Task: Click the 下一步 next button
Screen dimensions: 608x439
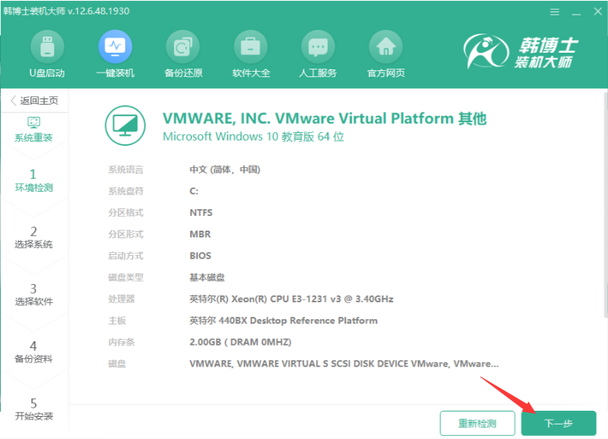Action: 558,423
